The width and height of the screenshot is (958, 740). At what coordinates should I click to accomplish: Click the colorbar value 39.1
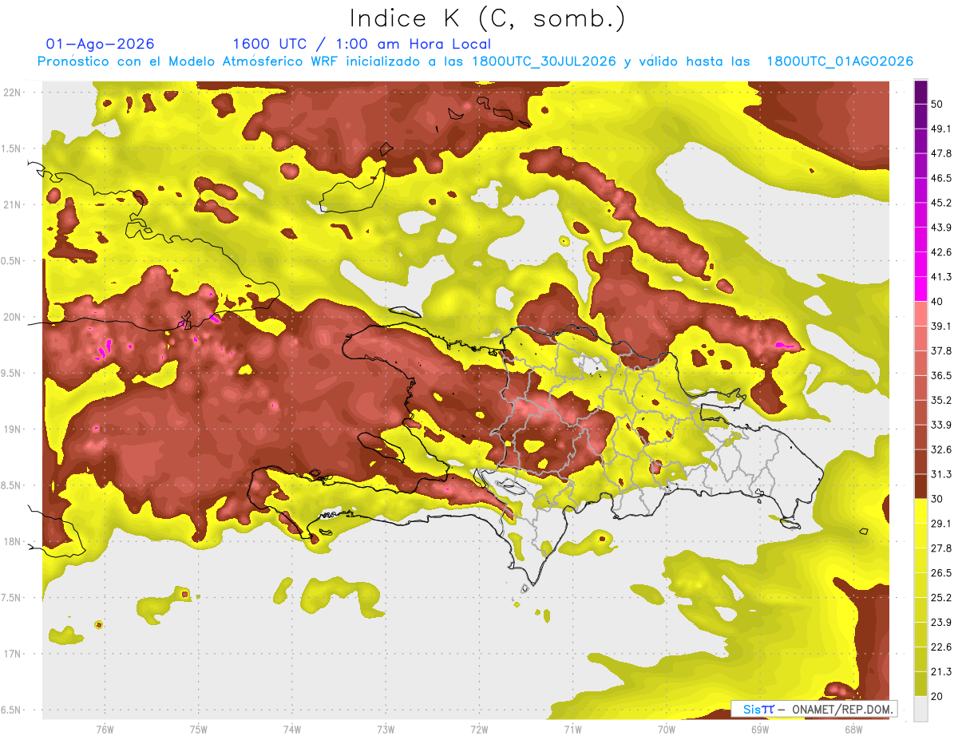(941, 326)
